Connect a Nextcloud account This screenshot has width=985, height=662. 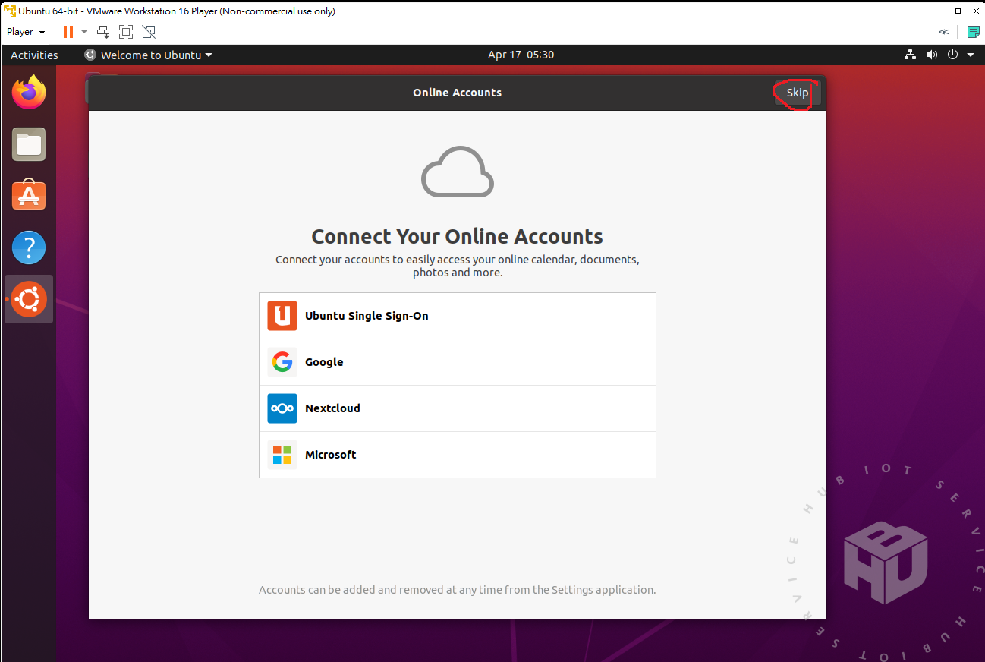(x=458, y=408)
